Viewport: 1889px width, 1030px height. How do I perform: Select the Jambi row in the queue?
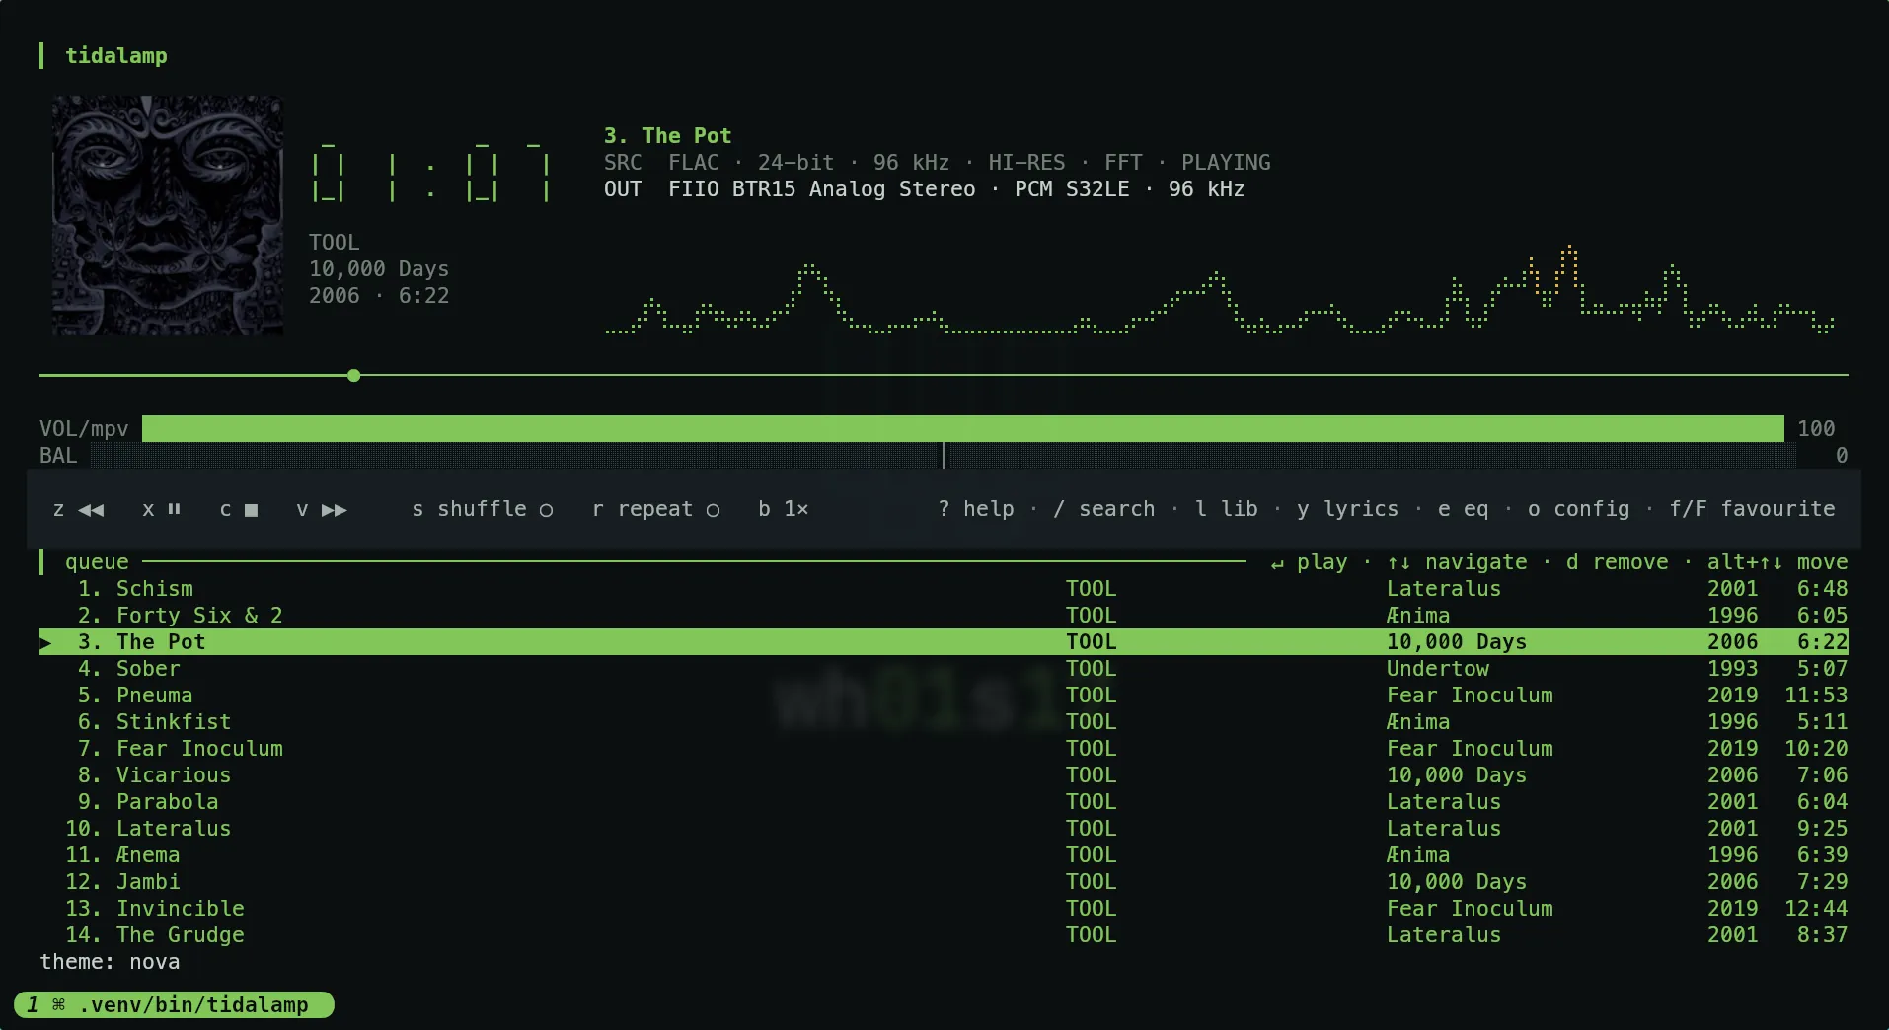tap(944, 882)
